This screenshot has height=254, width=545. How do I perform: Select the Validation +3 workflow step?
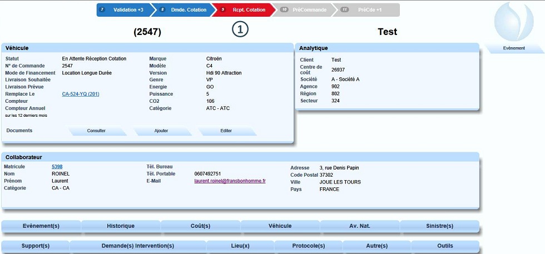pos(123,10)
